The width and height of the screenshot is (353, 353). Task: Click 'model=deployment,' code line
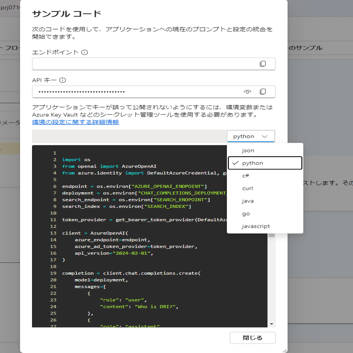point(101,280)
